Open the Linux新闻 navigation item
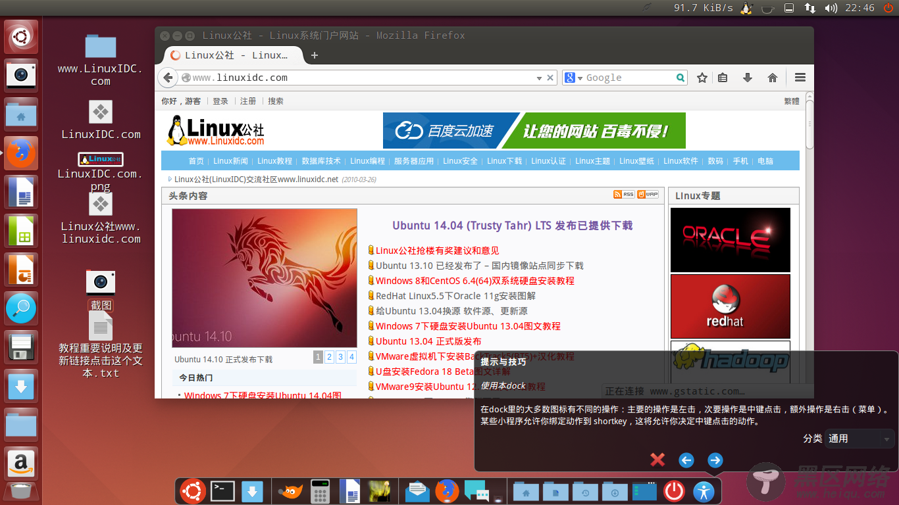Screen dimensions: 899x505 (230, 161)
